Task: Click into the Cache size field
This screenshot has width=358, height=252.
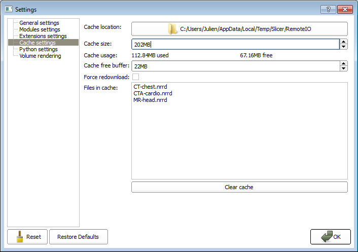Action: pos(233,45)
